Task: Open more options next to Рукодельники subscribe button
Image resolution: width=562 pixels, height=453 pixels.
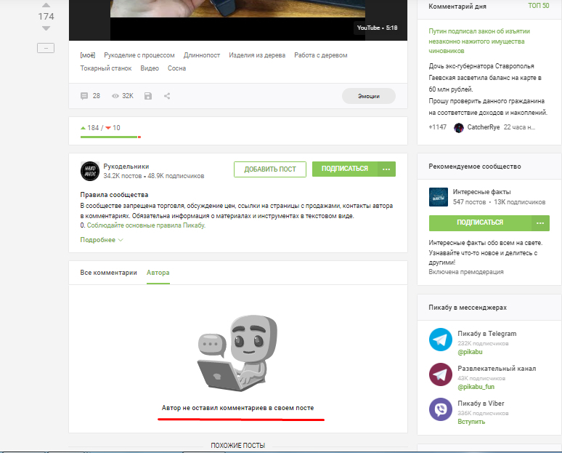Action: 386,169
